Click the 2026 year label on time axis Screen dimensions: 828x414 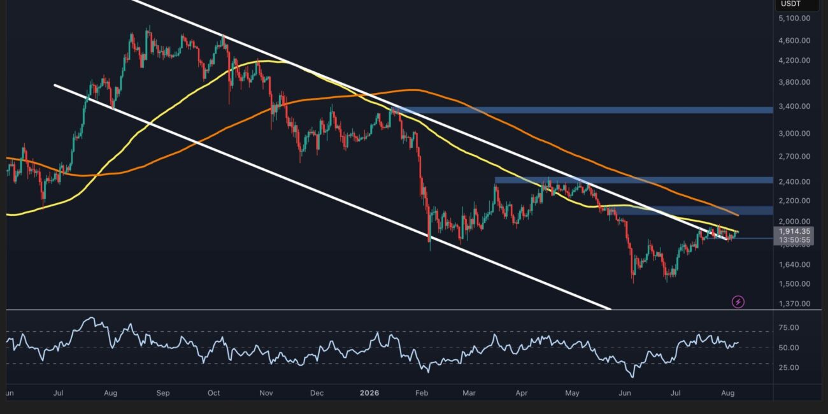(369, 393)
